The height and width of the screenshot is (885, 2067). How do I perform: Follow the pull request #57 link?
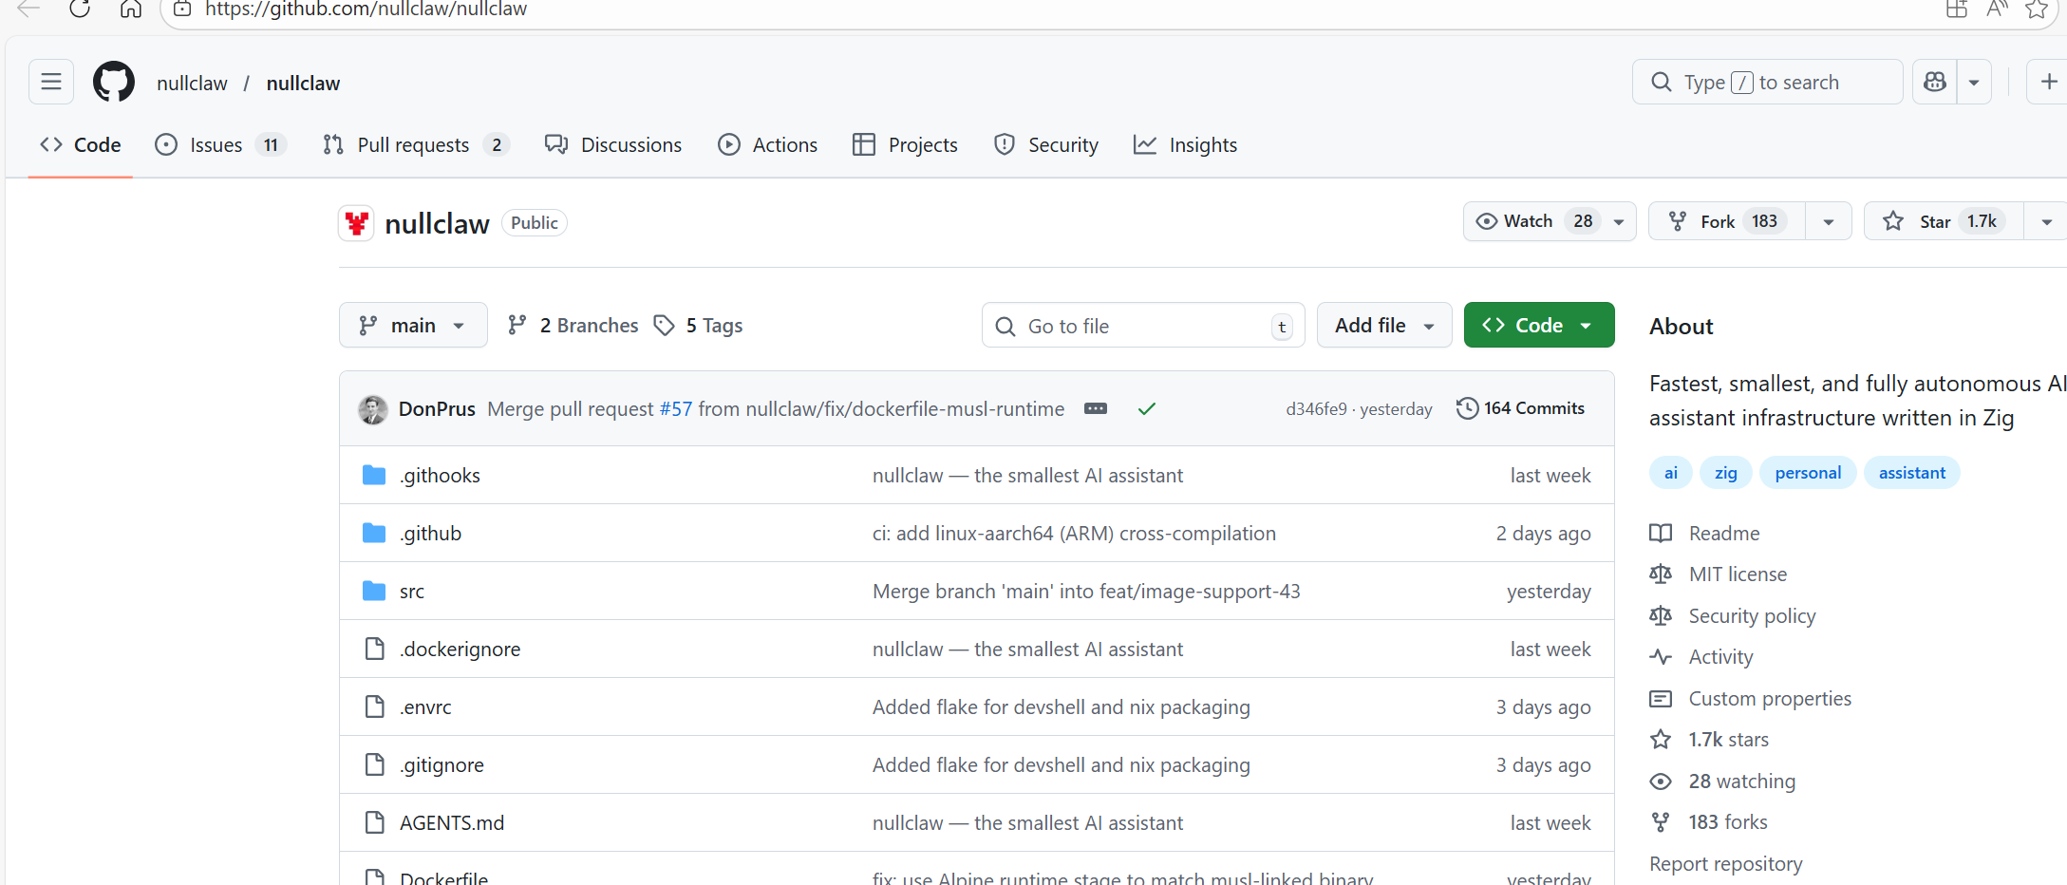[676, 409]
